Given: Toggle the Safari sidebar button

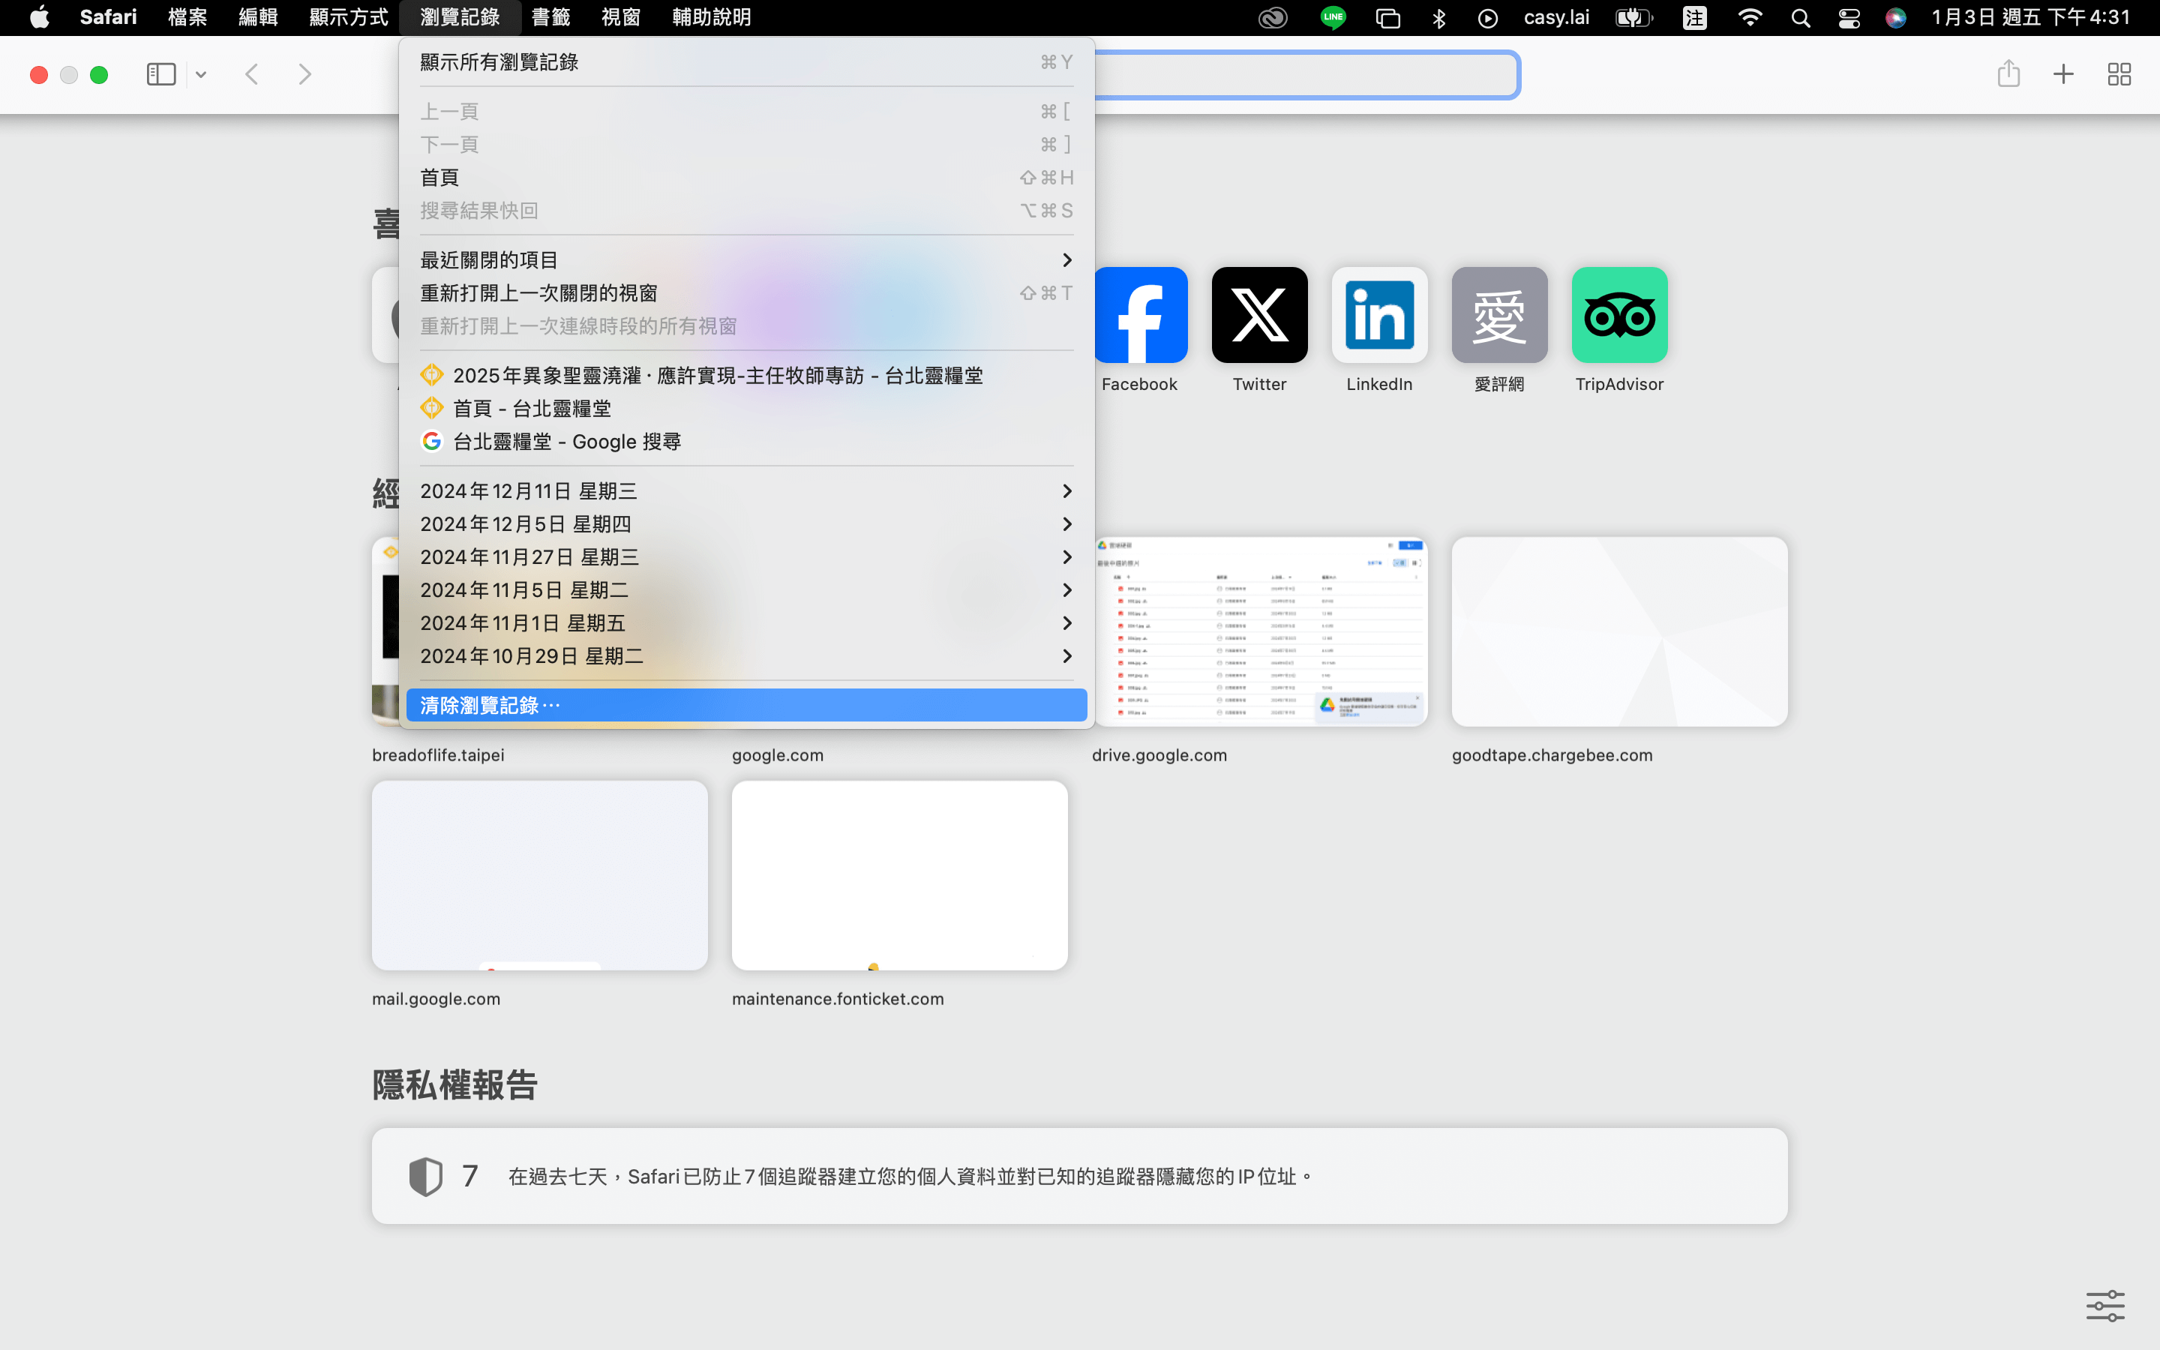Looking at the screenshot, I should click(x=160, y=74).
